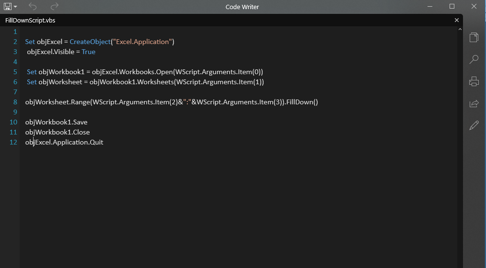Click the True keyword on line 3
Image resolution: width=486 pixels, height=268 pixels.
point(88,52)
